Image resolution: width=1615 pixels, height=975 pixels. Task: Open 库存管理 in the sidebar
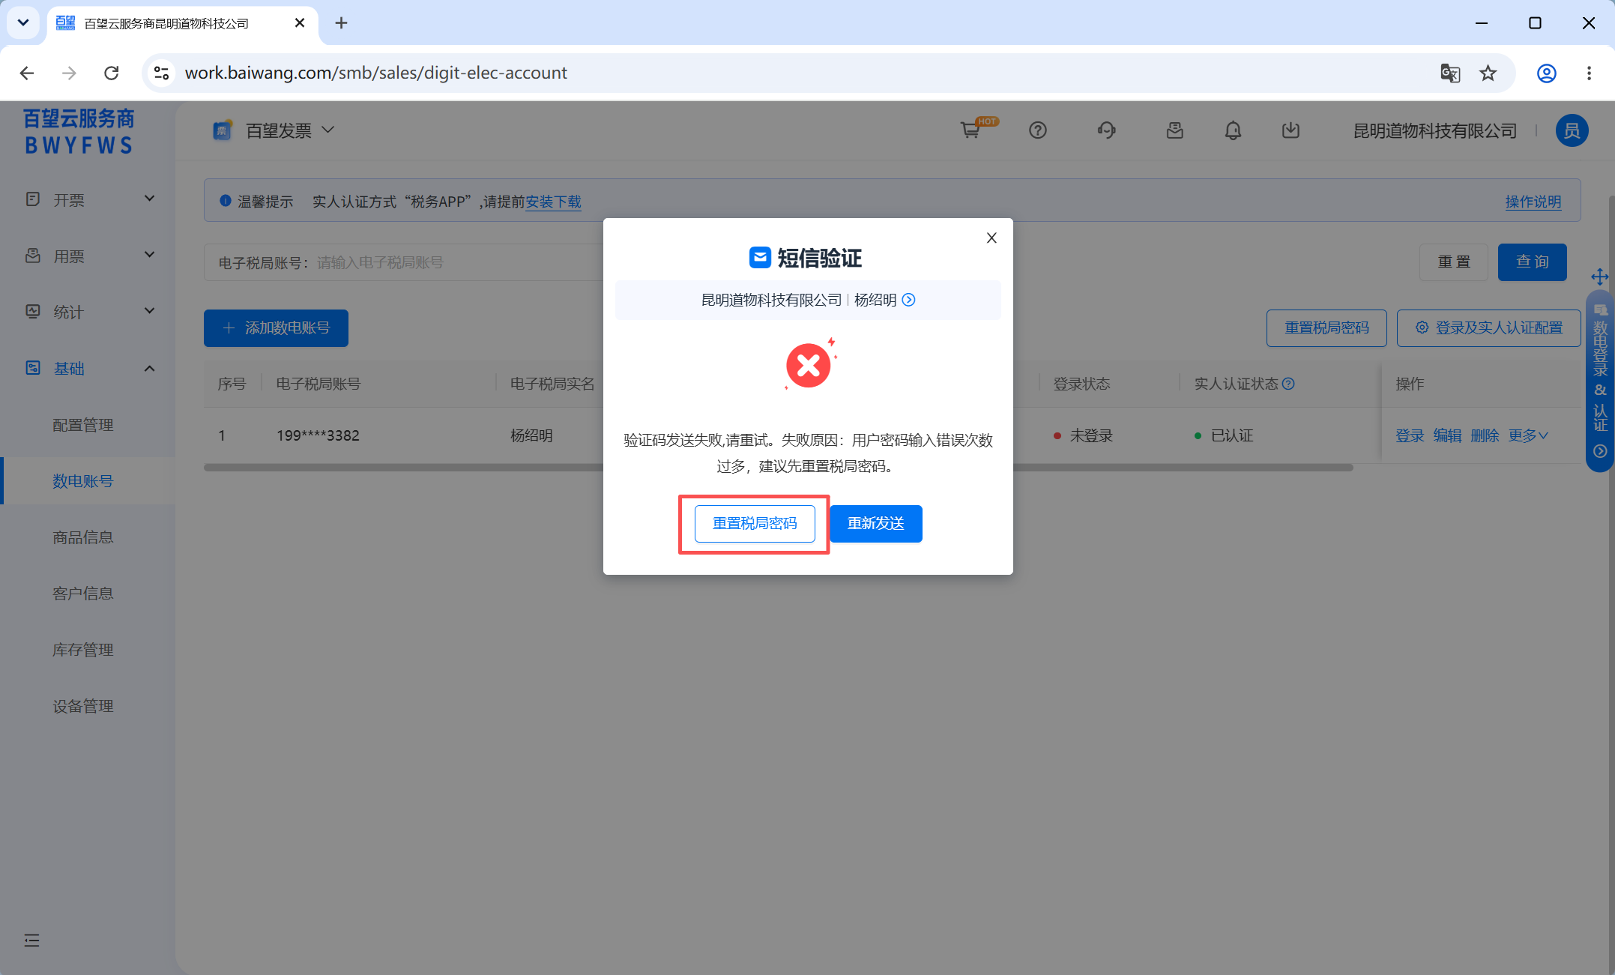pos(83,650)
